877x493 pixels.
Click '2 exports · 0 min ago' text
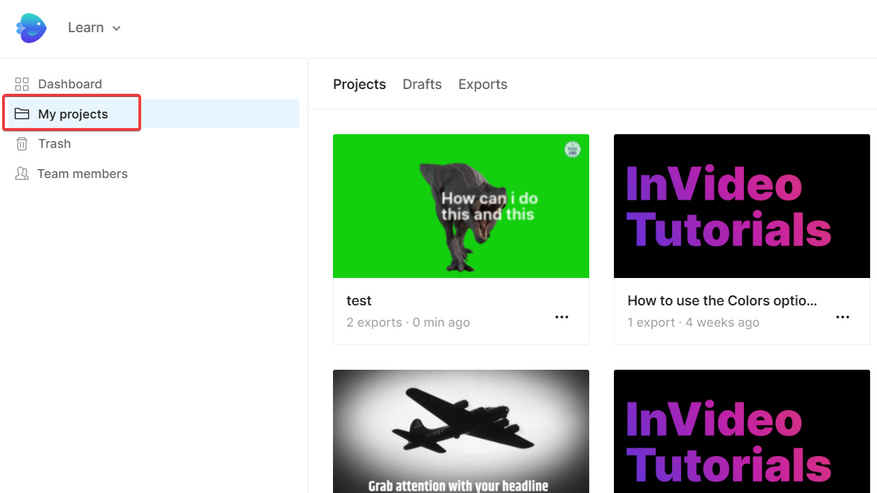point(408,323)
